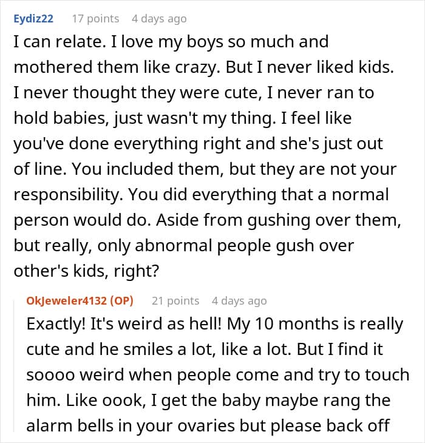Click the line starting 'person would do'

(207, 220)
